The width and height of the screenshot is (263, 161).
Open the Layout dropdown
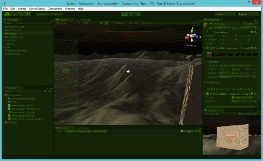click(249, 14)
